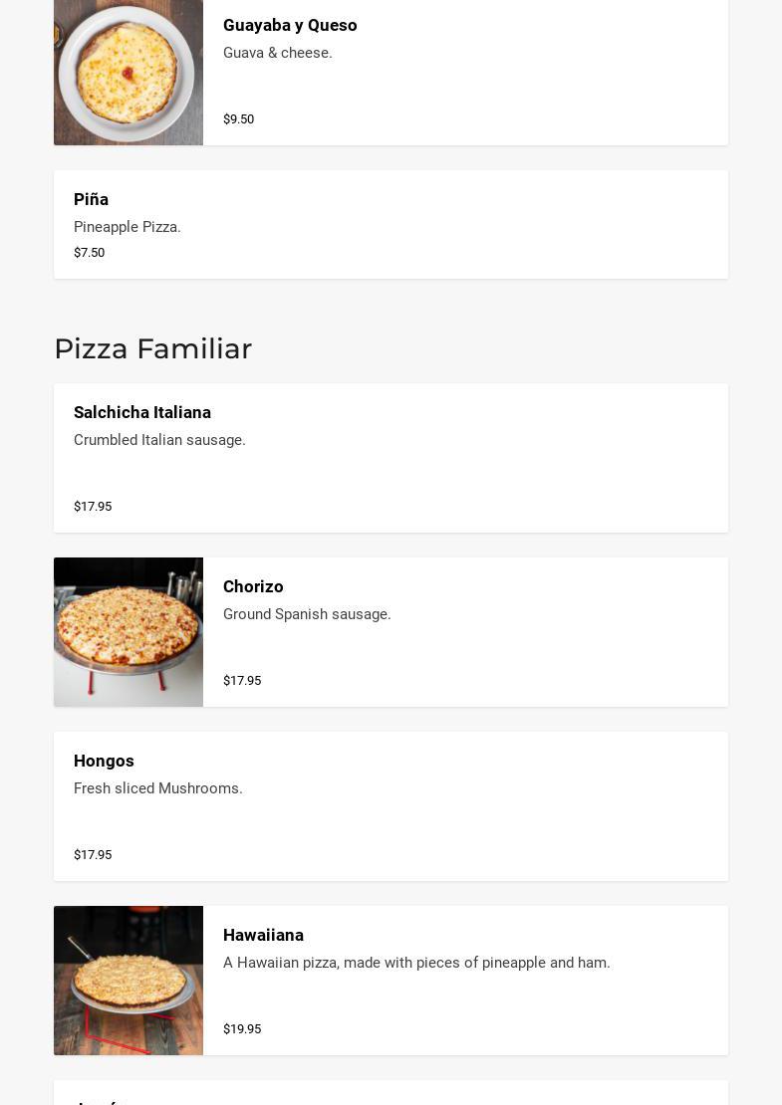
Task: Click the "Guava & cheese." description
Action: (277, 53)
